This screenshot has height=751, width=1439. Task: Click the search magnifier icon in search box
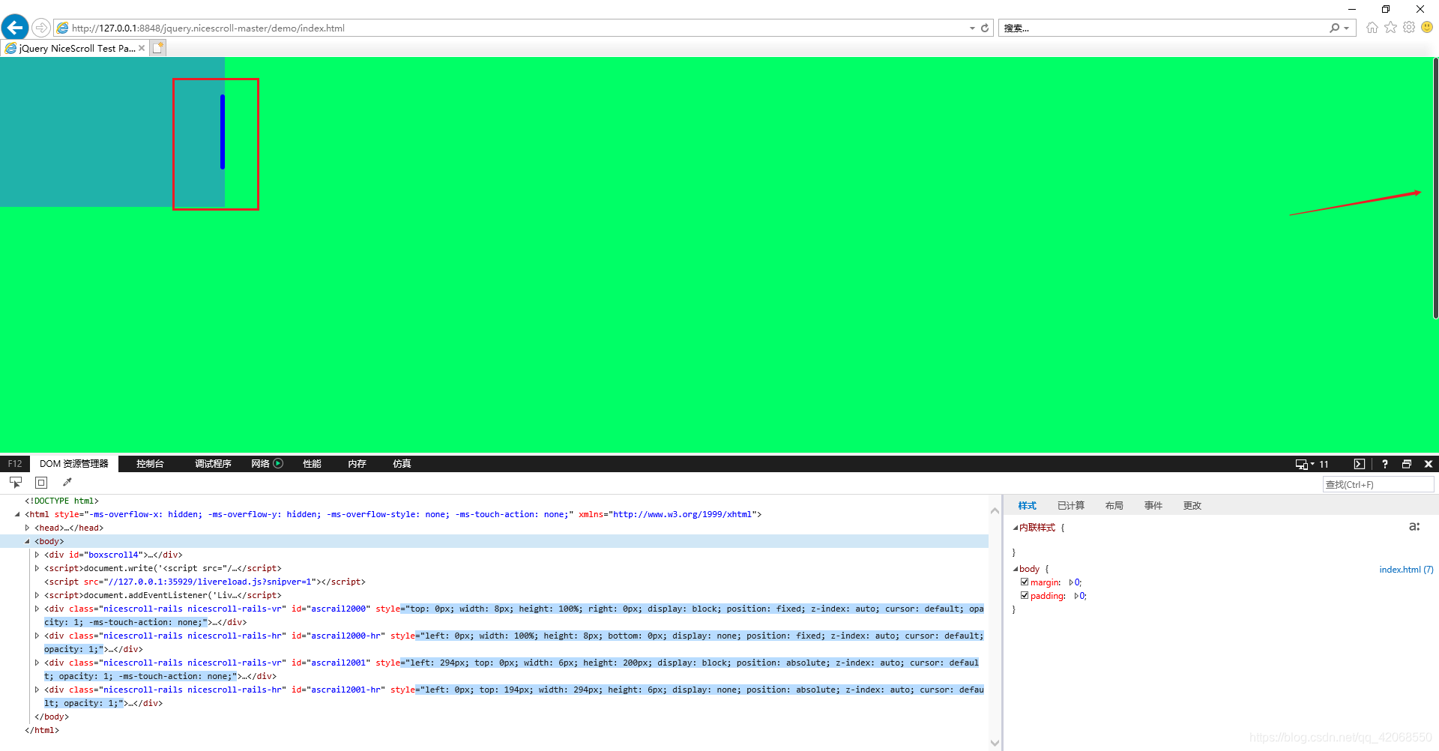click(1335, 28)
